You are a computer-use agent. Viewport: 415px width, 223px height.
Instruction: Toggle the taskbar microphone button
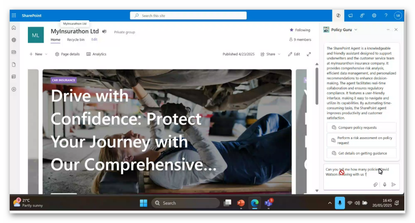point(340,203)
